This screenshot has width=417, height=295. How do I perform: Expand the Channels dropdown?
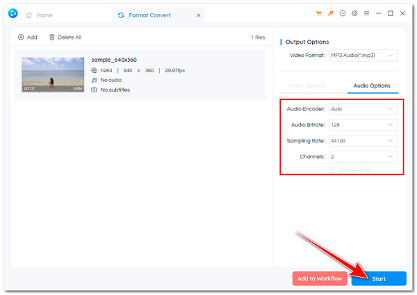pyautogui.click(x=361, y=157)
